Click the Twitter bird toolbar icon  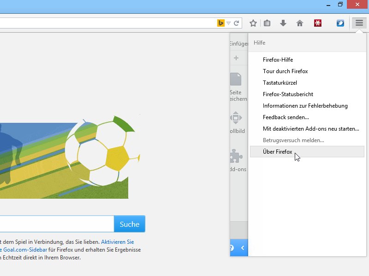coord(340,23)
